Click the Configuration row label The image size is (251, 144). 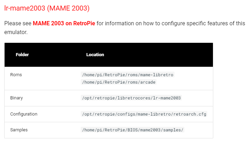(24, 114)
